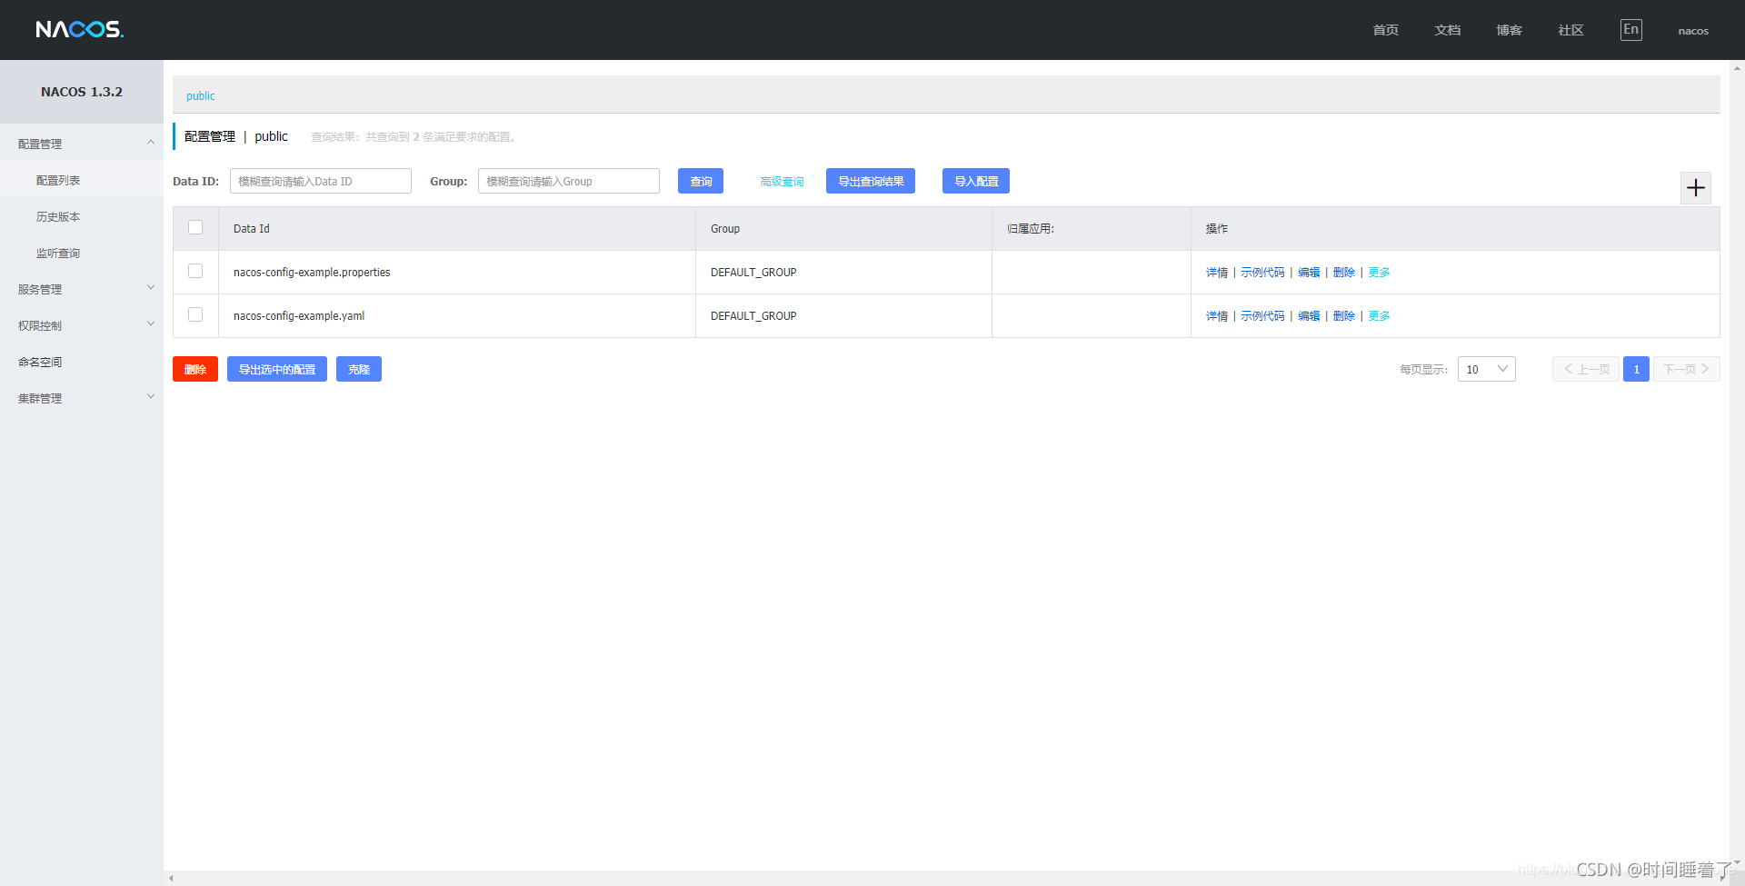Open 详情 for nacos-config-example.properties
Viewport: 1745px width, 886px height.
(x=1217, y=273)
